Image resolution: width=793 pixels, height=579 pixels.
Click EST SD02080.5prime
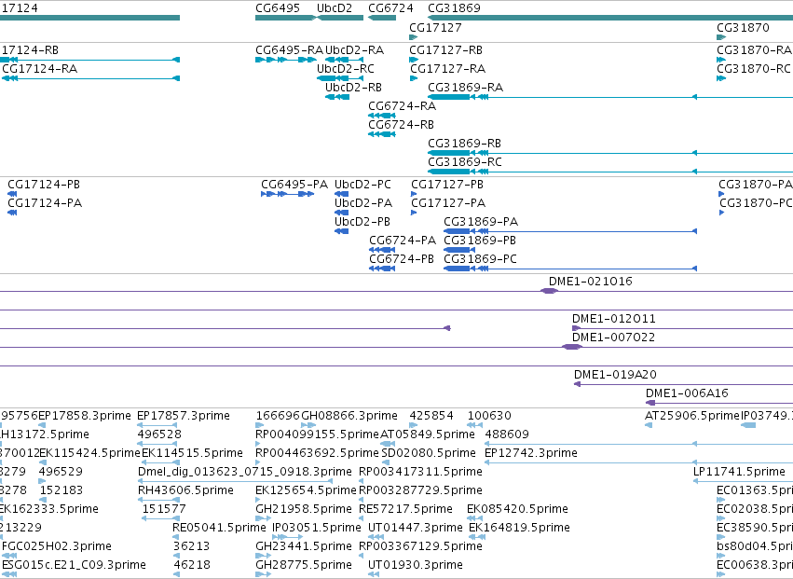(429, 453)
